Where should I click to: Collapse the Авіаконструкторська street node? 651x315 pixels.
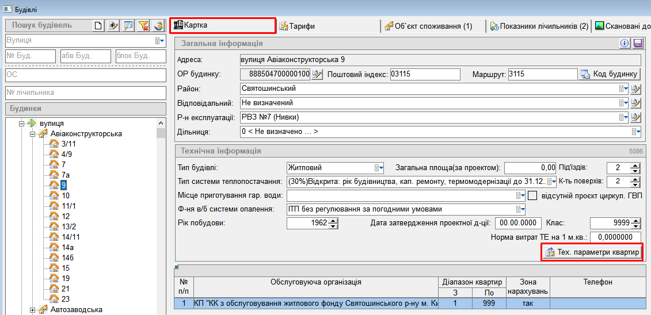(33, 134)
